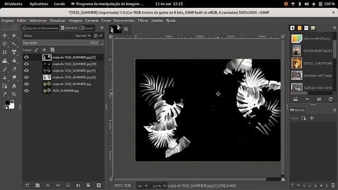Remove selected entry from document history
The height and width of the screenshot is (190, 338).
[x=307, y=99]
